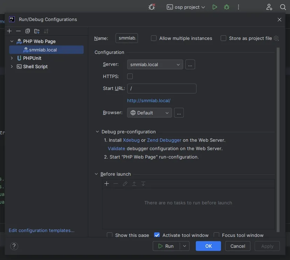Open the Xdebug link
This screenshot has height=260, width=290.
tap(131, 140)
